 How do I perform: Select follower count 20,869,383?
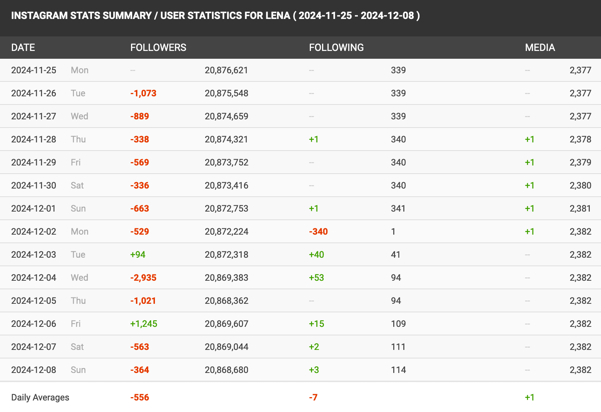pos(226,278)
